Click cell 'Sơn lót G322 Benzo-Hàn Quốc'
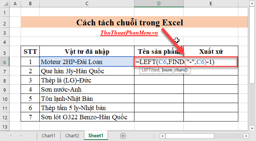Image resolution: width=256 pixels, height=141 pixels. 87,117
